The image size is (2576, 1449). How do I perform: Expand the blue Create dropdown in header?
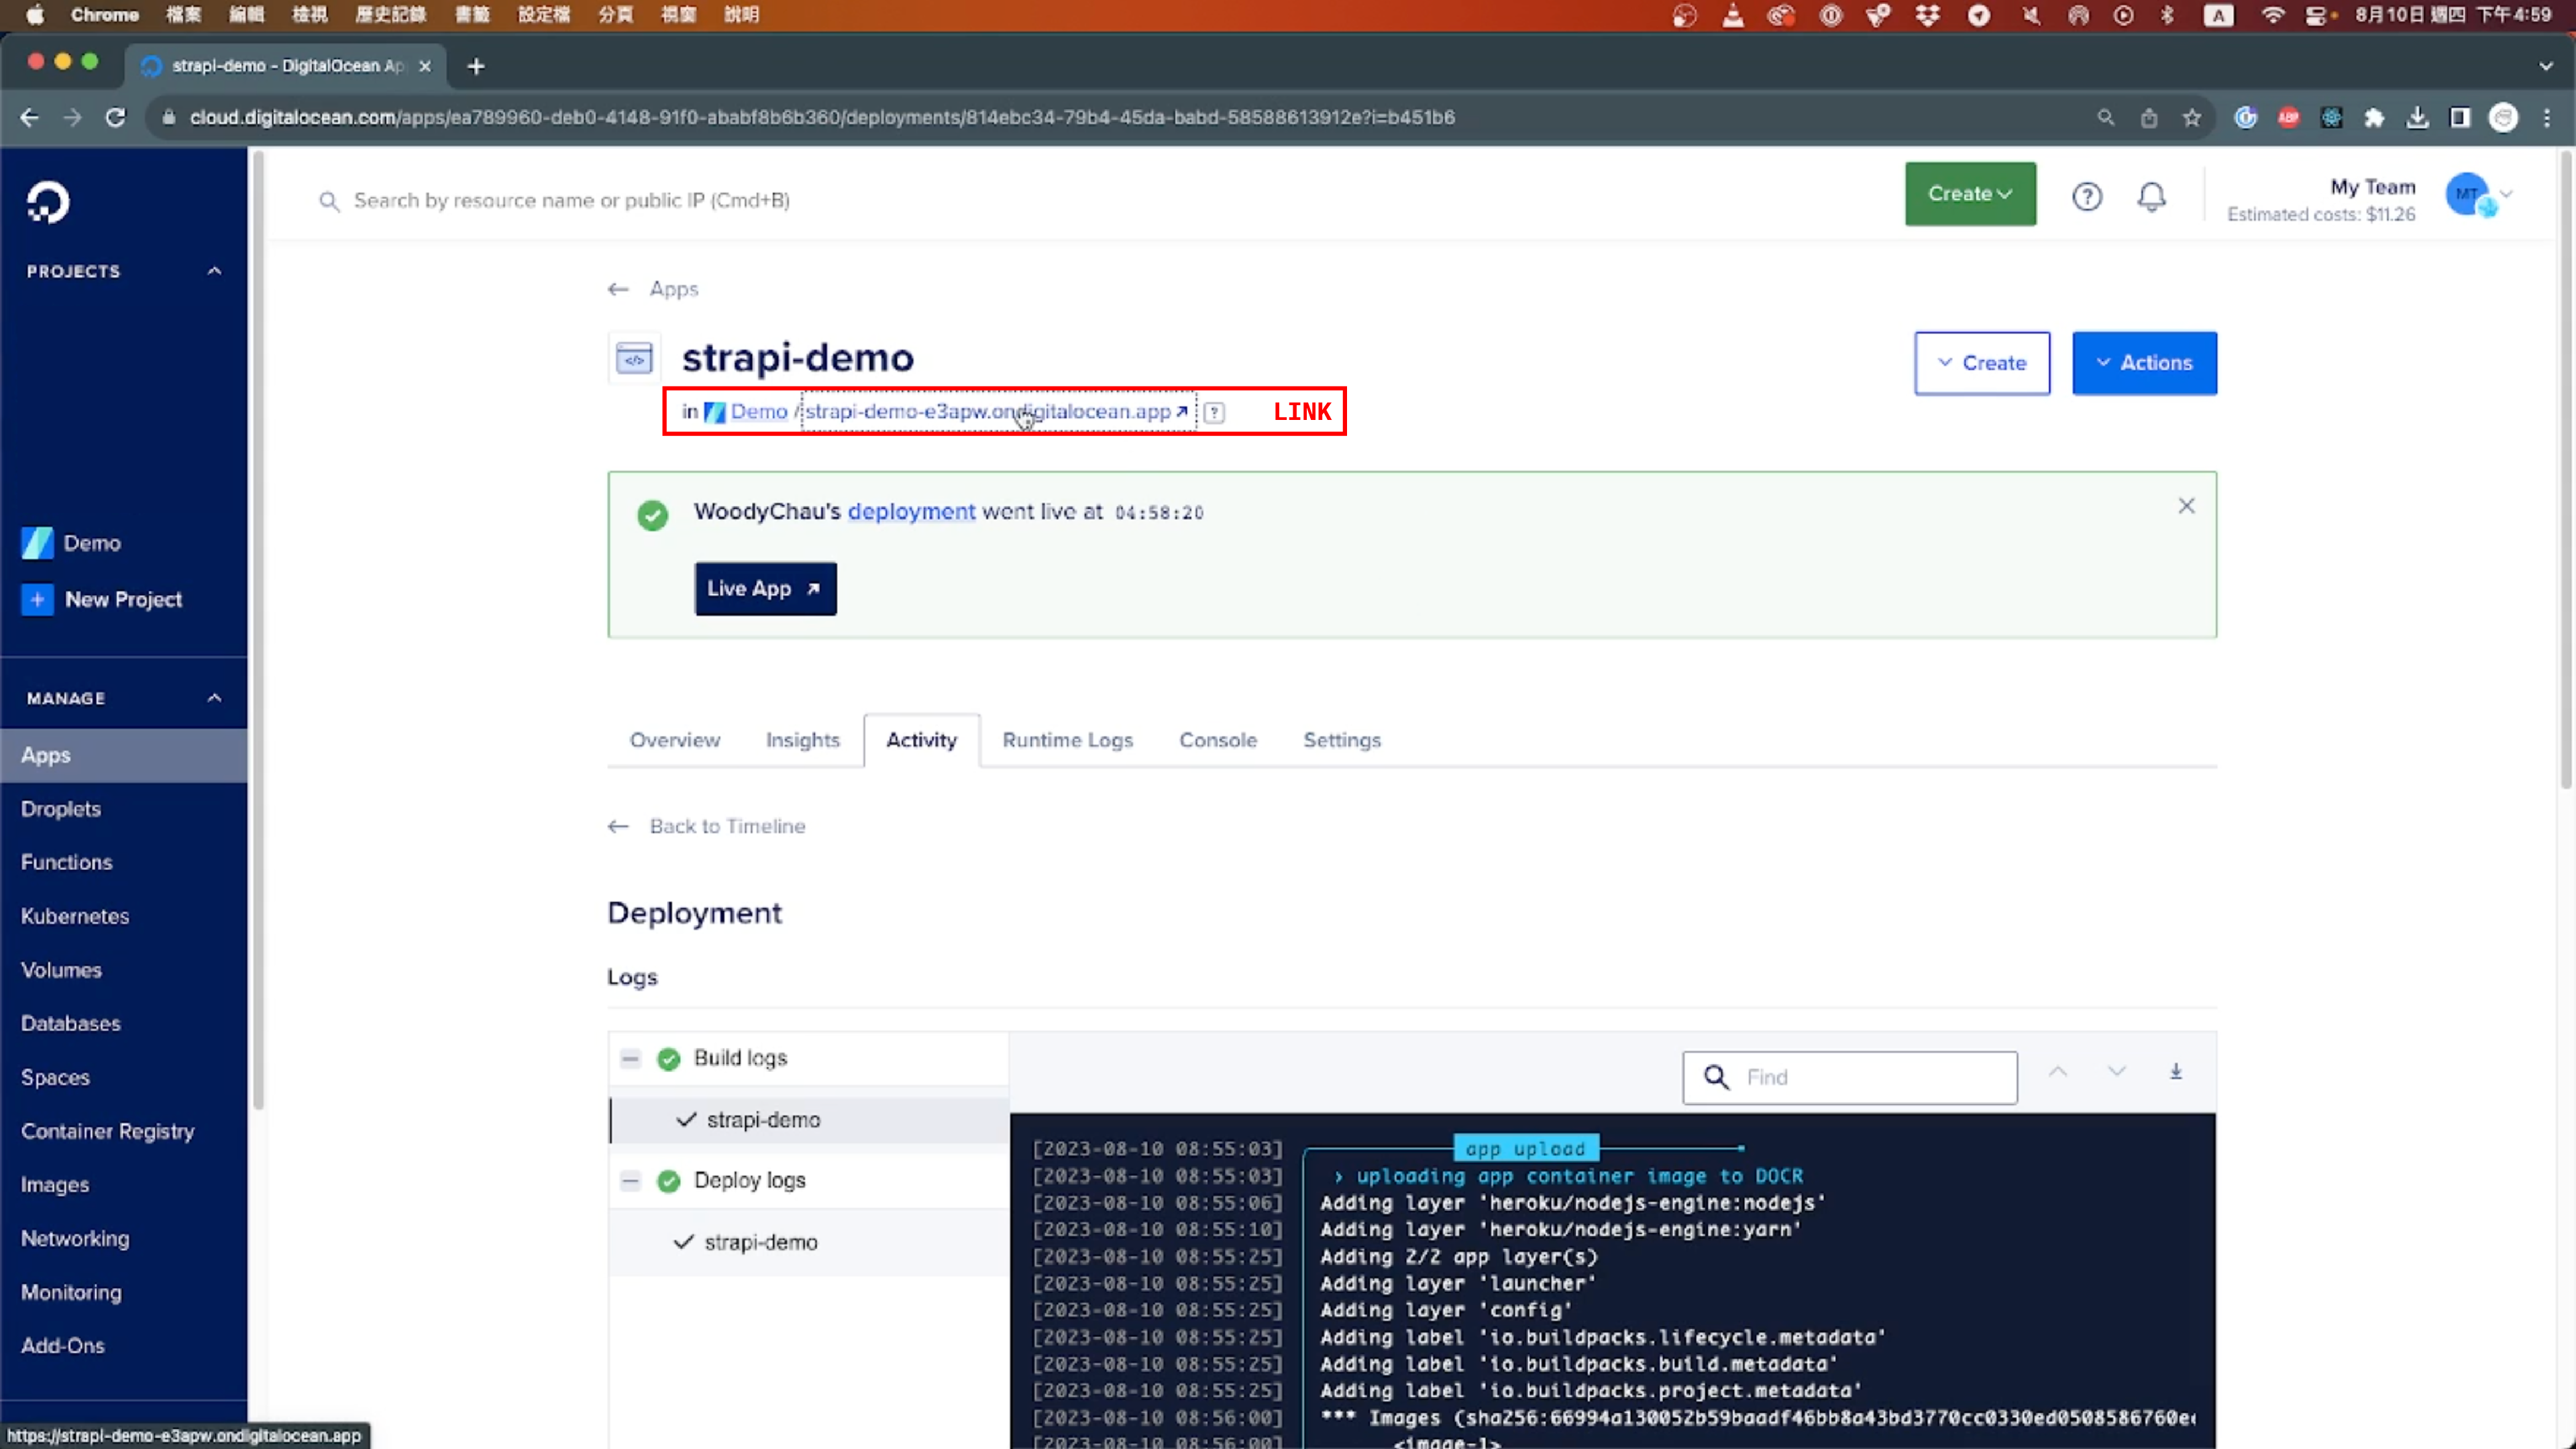tap(1969, 193)
